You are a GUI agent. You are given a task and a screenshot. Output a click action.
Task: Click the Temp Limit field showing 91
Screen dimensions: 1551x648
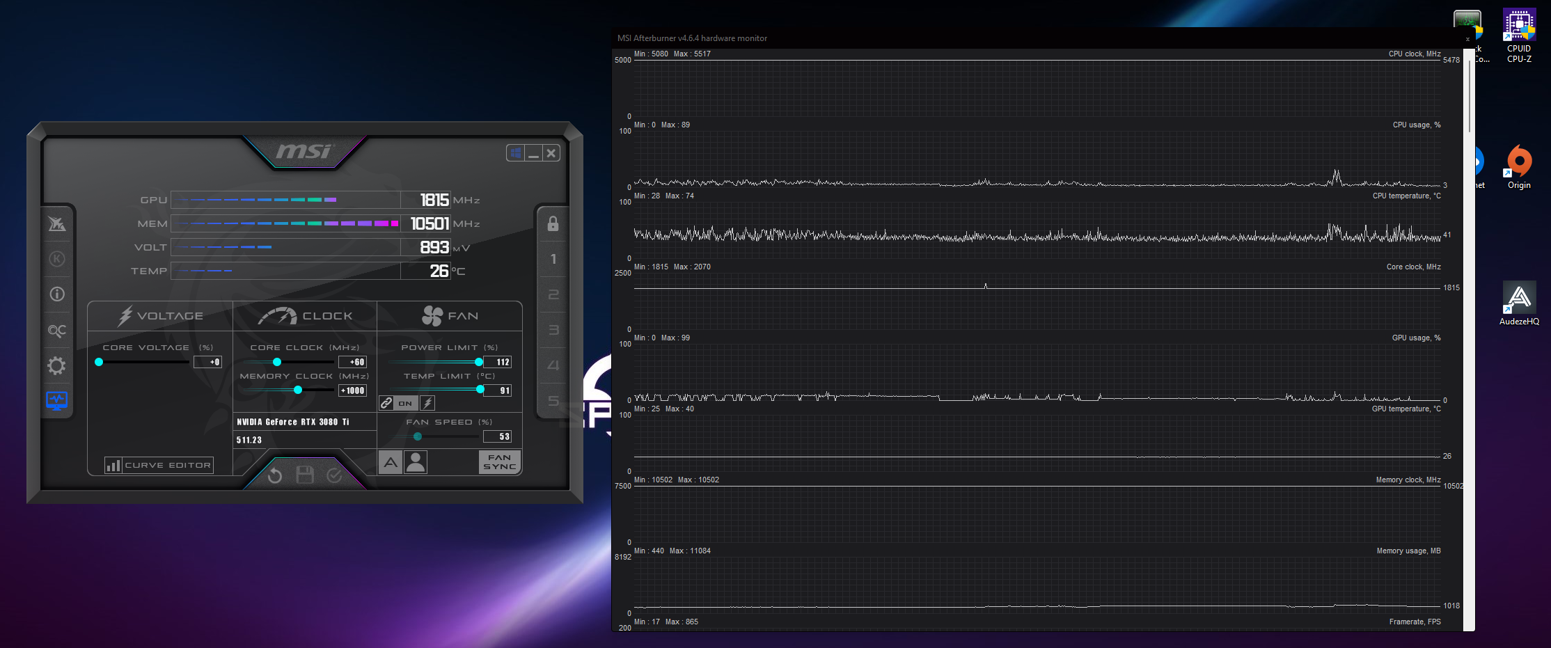(498, 390)
